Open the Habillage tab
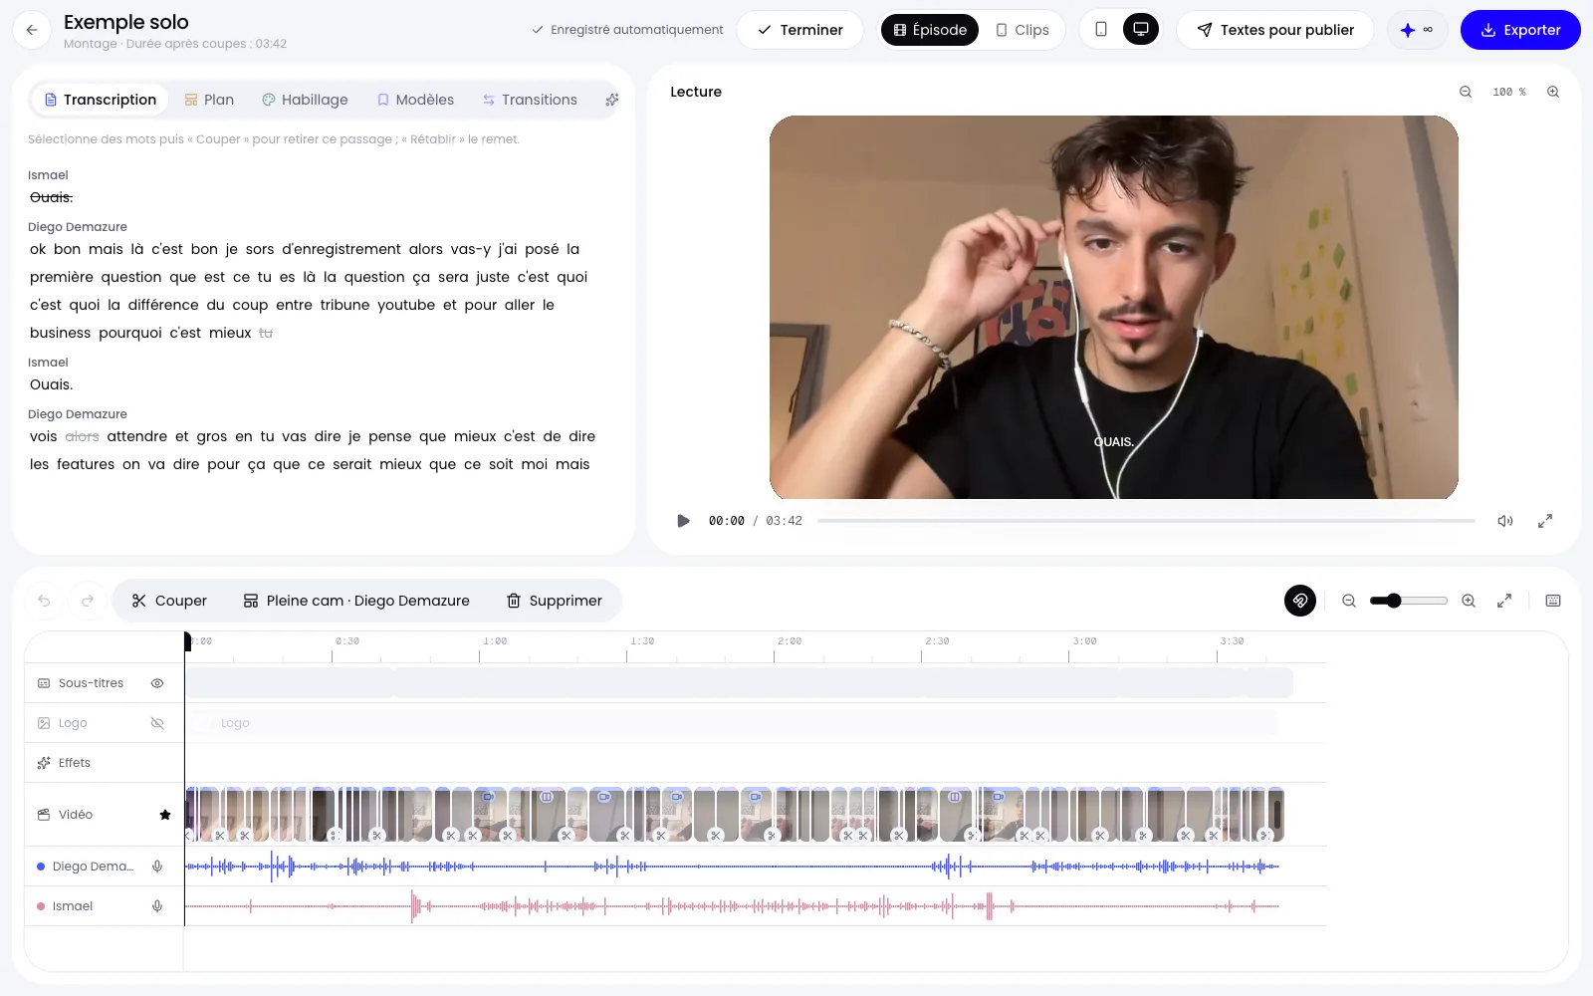Screen dimensions: 1593x996 click(x=305, y=100)
